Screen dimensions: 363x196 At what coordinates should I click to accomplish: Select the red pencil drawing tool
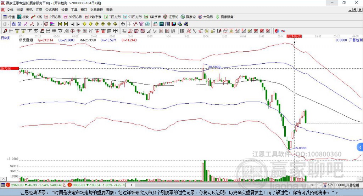click(5, 31)
